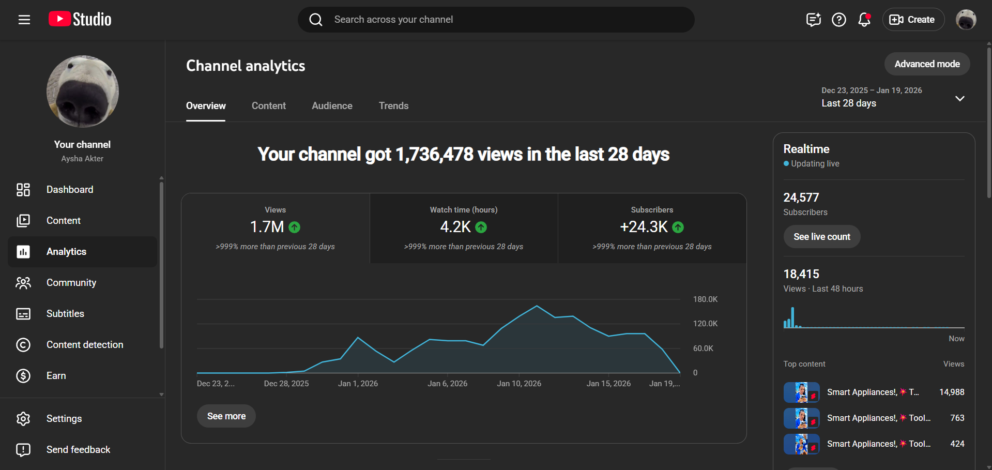Click the Advanced mode button
The image size is (992, 470).
pos(926,64)
